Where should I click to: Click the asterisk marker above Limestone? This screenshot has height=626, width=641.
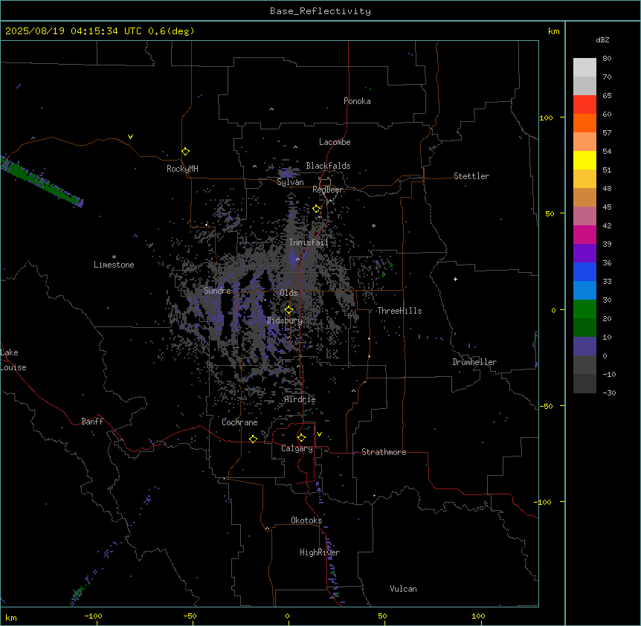pyautogui.click(x=114, y=257)
